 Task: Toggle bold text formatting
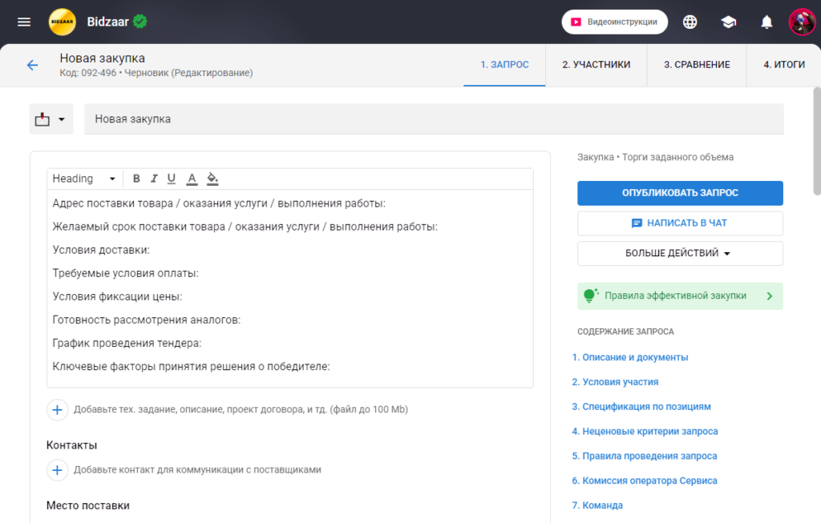(136, 179)
